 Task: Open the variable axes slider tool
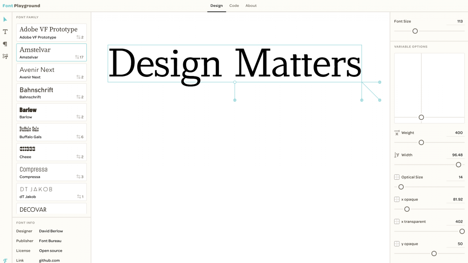pyautogui.click(x=5, y=56)
